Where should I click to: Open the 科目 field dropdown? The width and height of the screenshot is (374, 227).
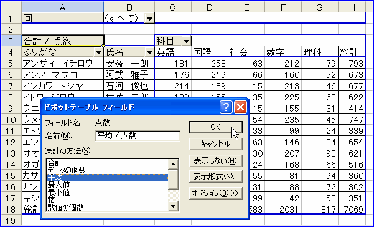coord(186,41)
